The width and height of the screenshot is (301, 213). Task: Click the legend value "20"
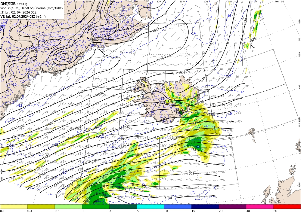(x=221, y=211)
